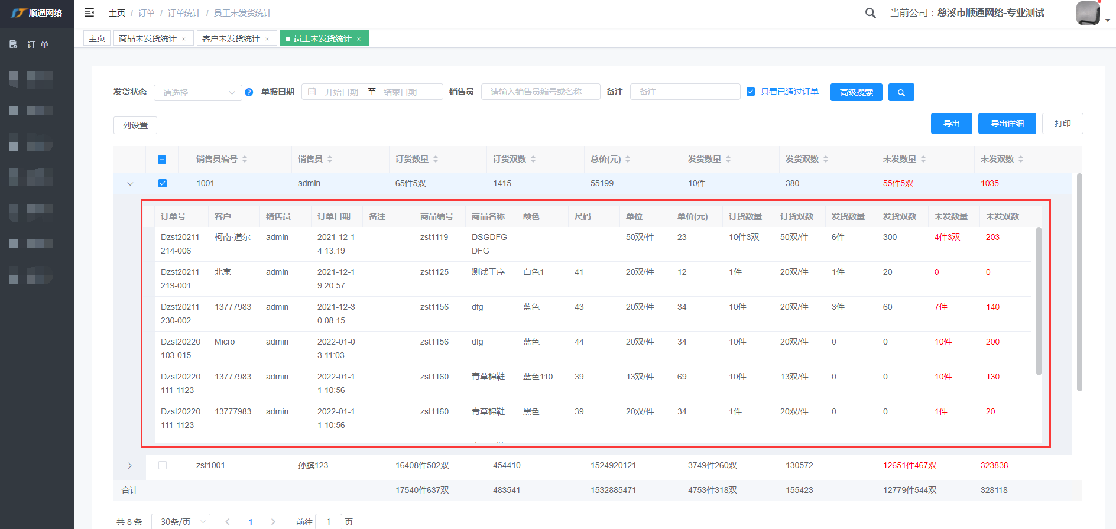Viewport: 1116px width, 529px height.
Task: Click the magnifier search icon in the header
Action: pyautogui.click(x=870, y=13)
